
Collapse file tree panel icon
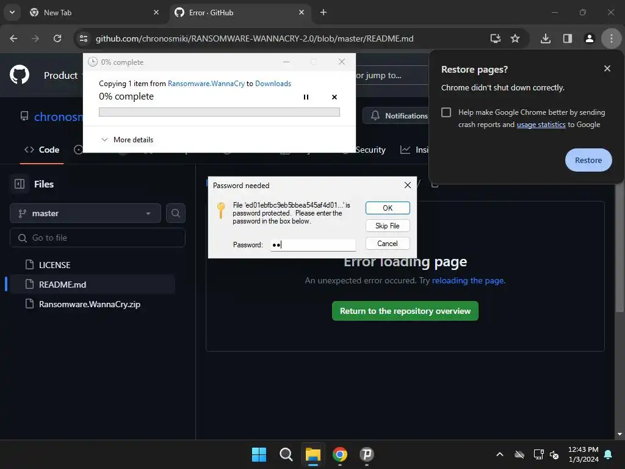pos(20,184)
